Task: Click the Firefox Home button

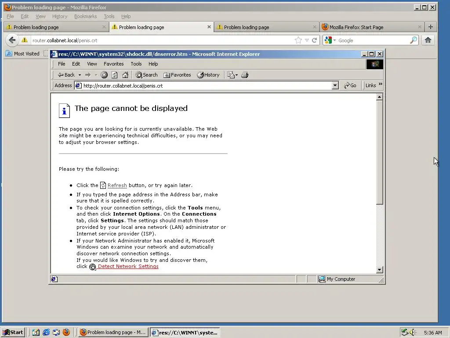Action: click(428, 40)
